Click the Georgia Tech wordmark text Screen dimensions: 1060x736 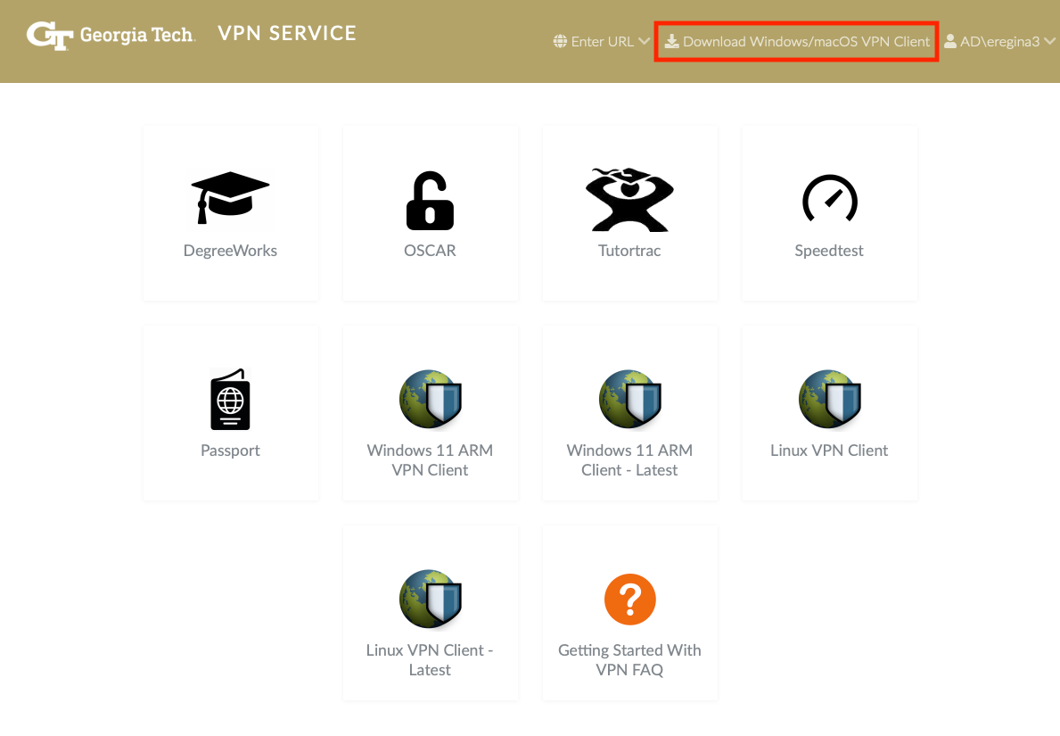(137, 35)
